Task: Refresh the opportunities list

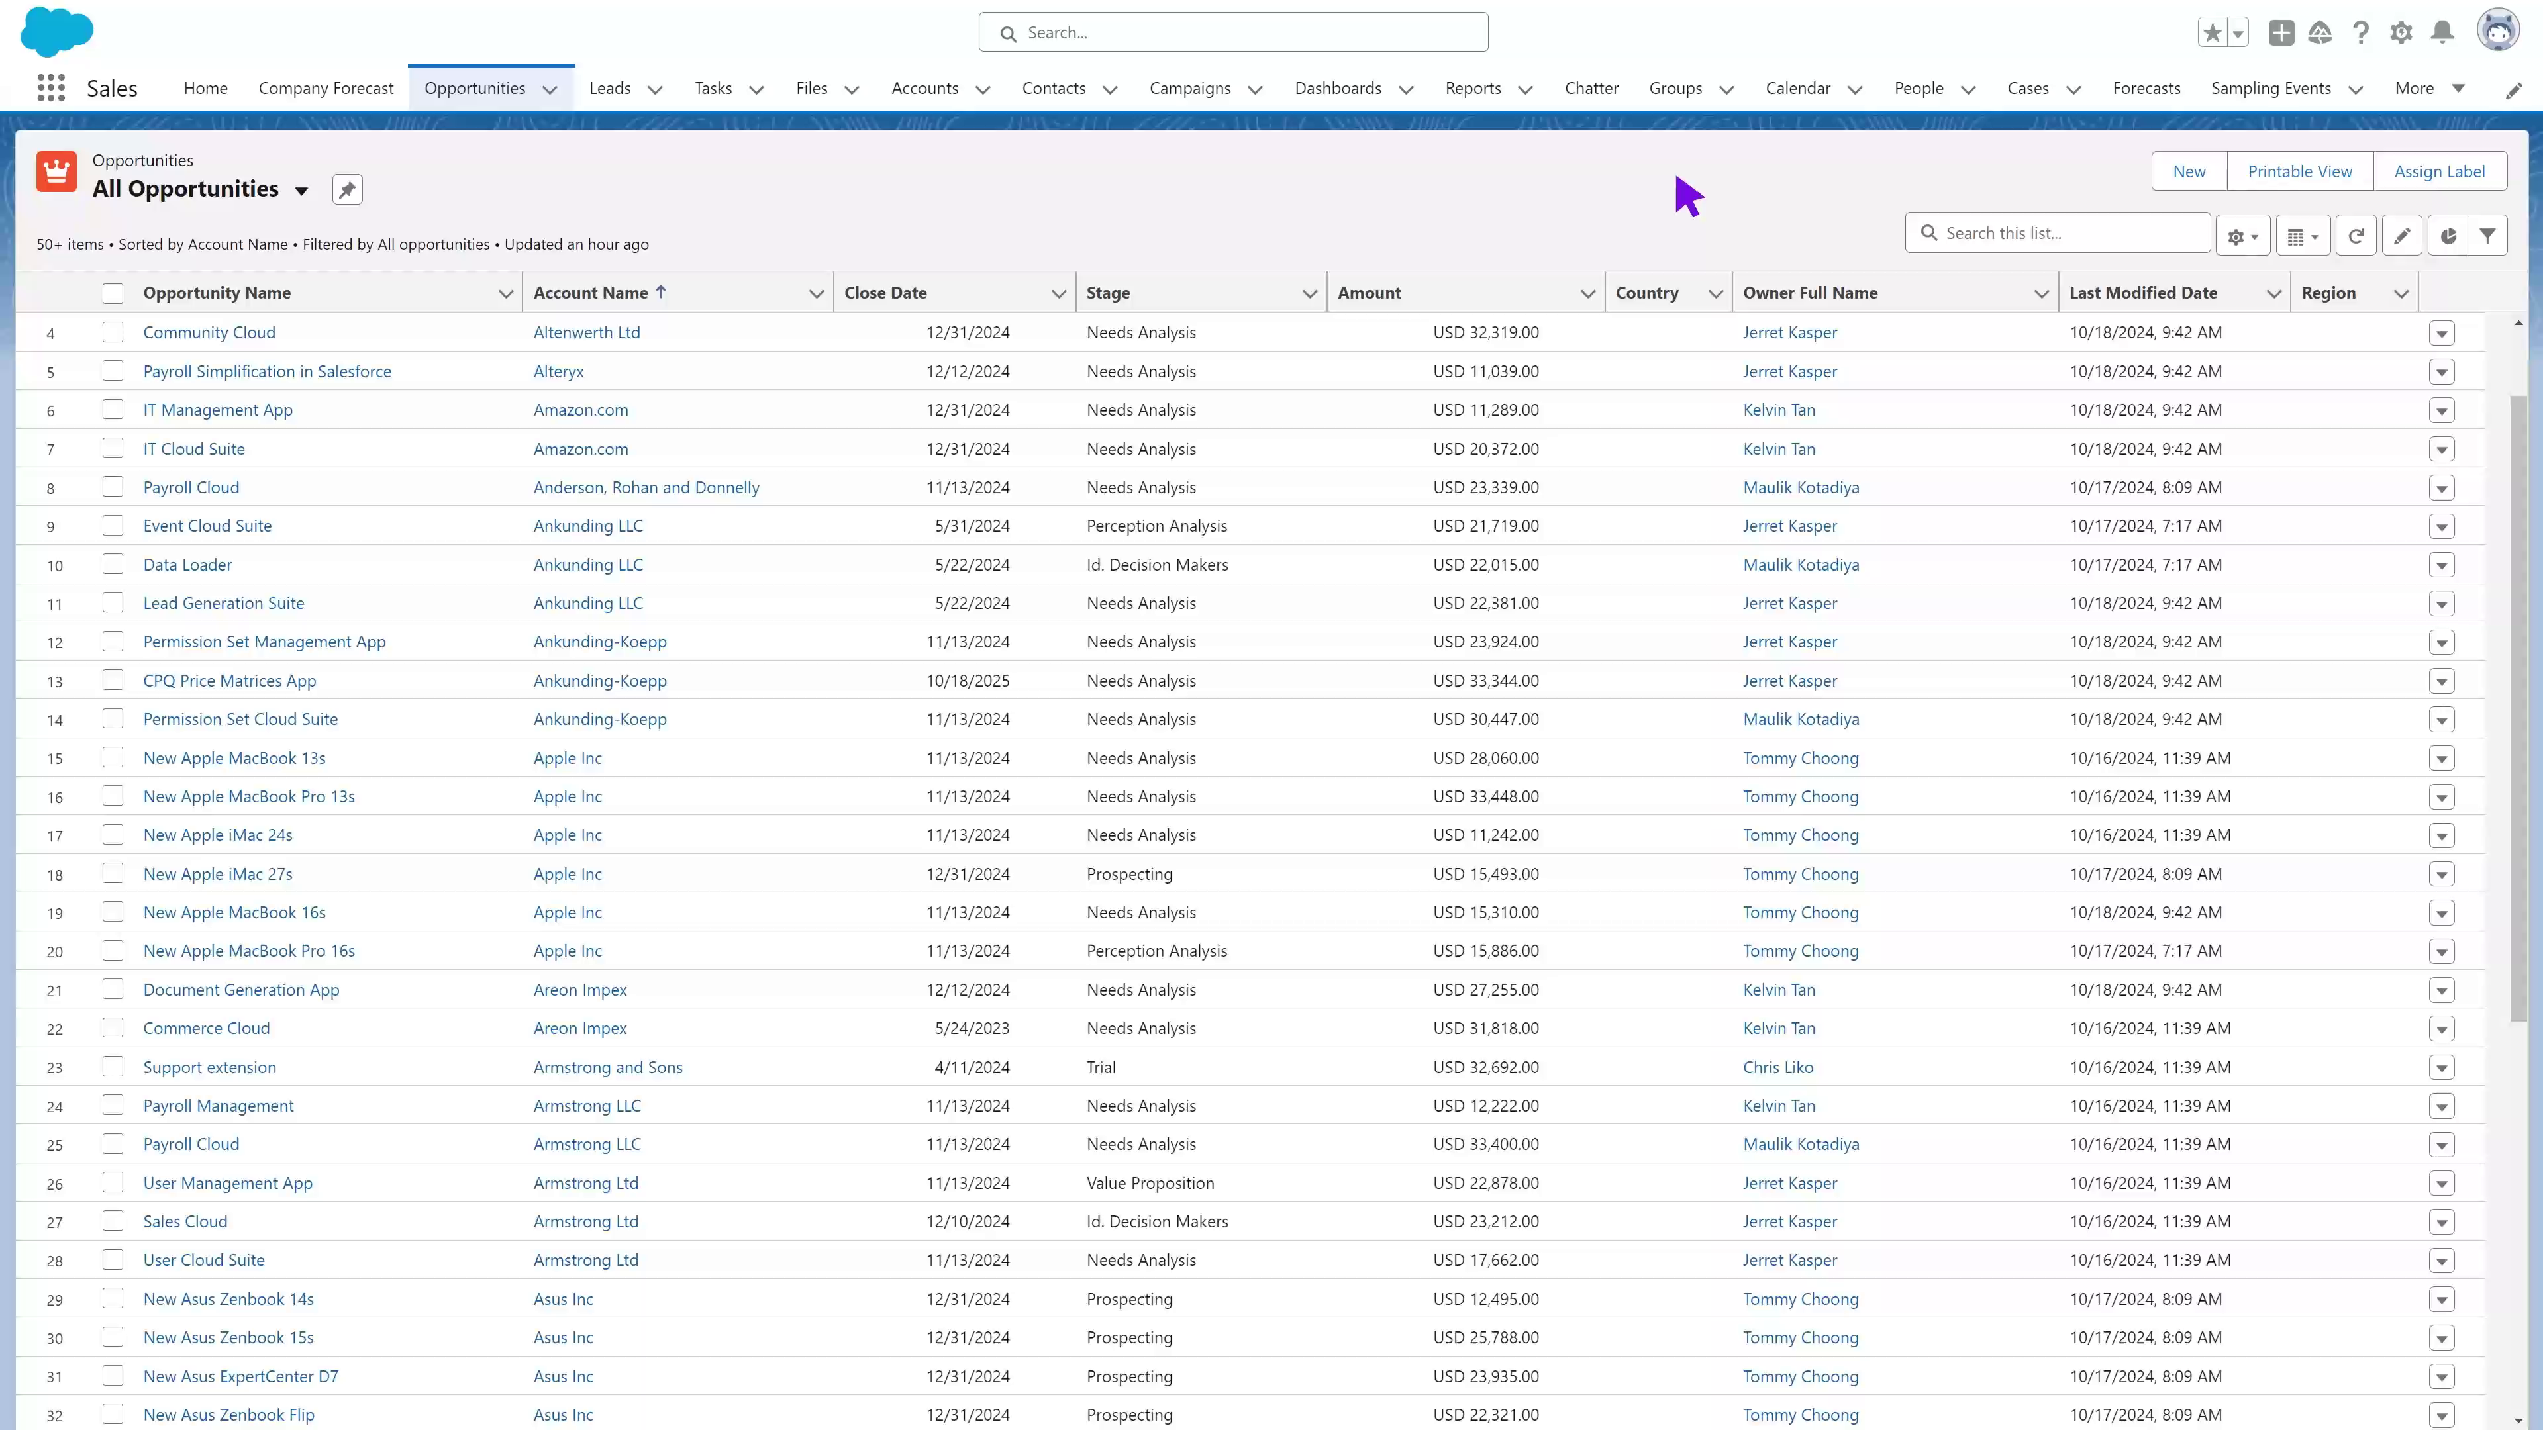Action: pos(2356,236)
